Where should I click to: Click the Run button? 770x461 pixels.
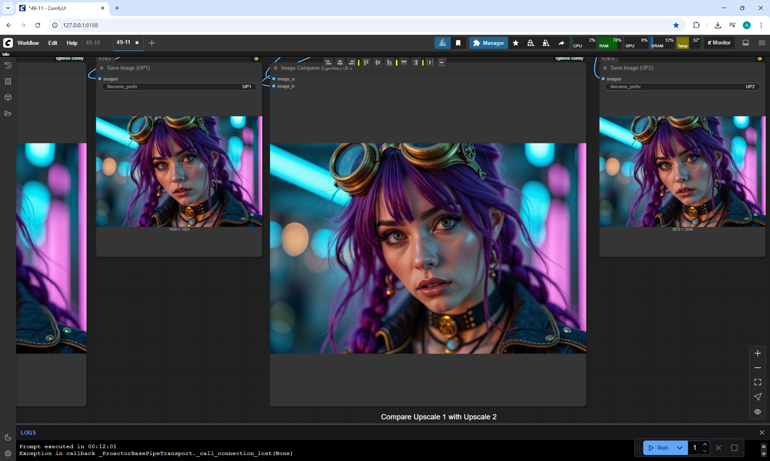click(x=659, y=448)
